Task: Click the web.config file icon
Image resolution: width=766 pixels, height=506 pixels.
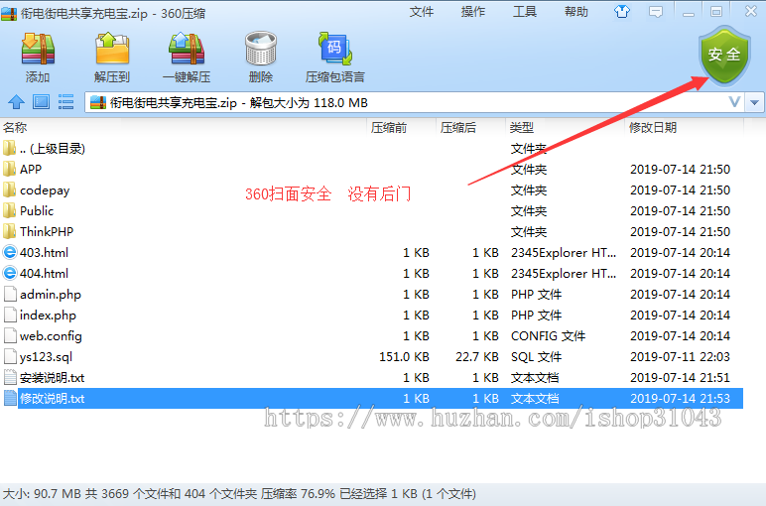Action: click(x=10, y=335)
